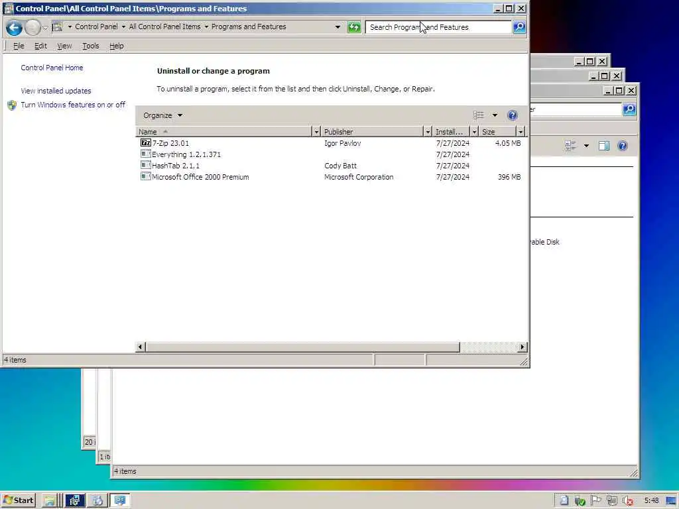Open the Tools menu

[90, 46]
